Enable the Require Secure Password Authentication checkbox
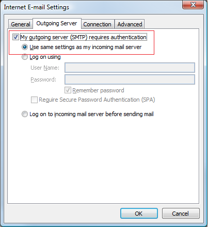Screen dimensions: 208x227 coord(34,100)
